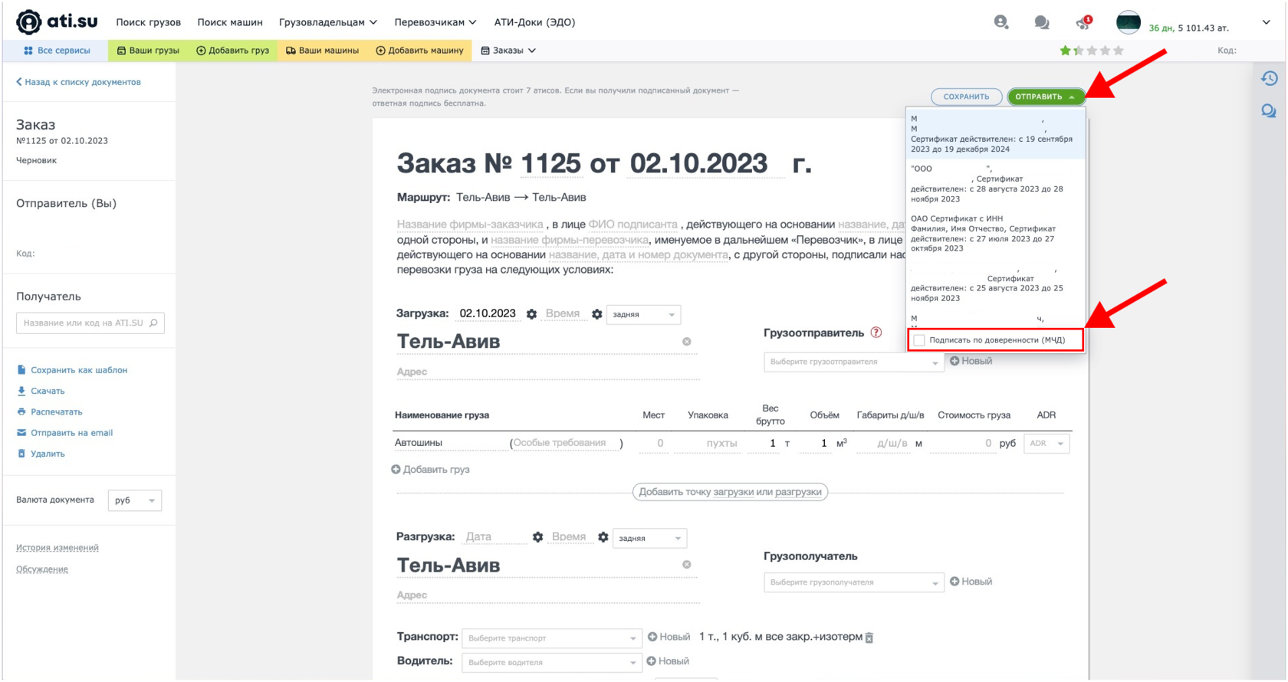Image resolution: width=1288 pixels, height=682 pixels.
Task: Open Все сервисы
Action: click(56, 51)
